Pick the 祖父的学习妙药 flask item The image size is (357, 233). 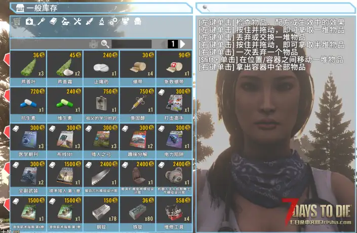(101, 105)
